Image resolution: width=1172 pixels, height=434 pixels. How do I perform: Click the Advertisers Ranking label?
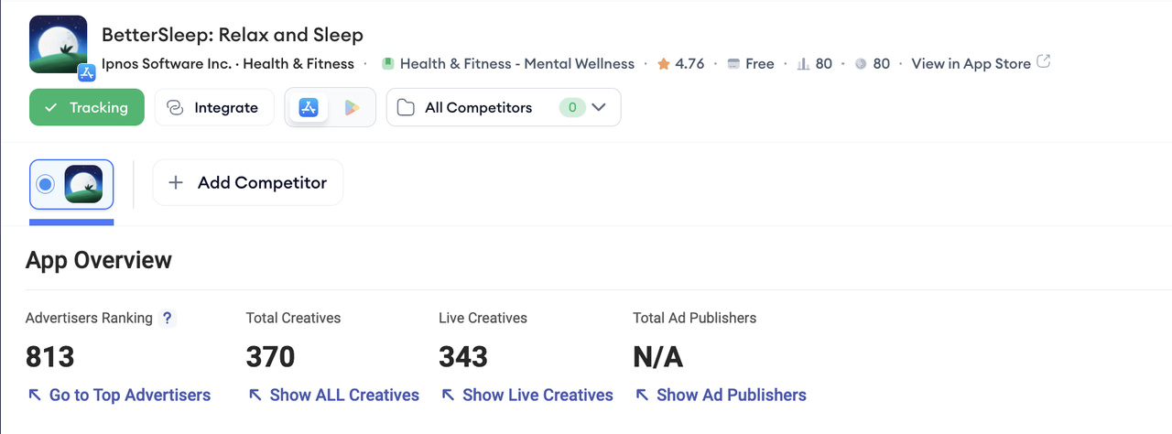[89, 318]
